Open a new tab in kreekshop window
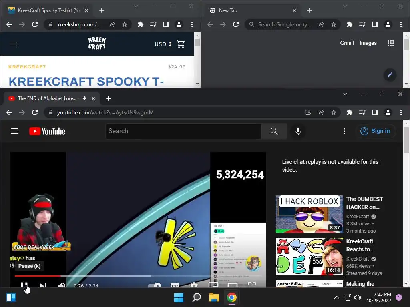 pyautogui.click(x=102, y=10)
